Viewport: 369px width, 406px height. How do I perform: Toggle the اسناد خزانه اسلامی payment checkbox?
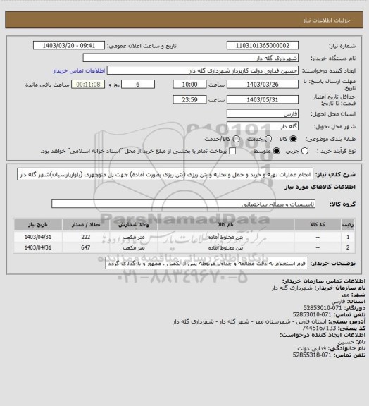232,151
